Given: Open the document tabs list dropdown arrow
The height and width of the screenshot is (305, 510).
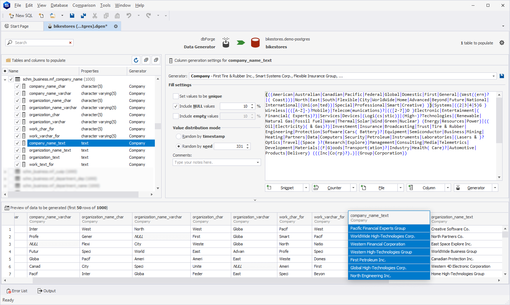Looking at the screenshot, I should pyautogui.click(x=503, y=26).
